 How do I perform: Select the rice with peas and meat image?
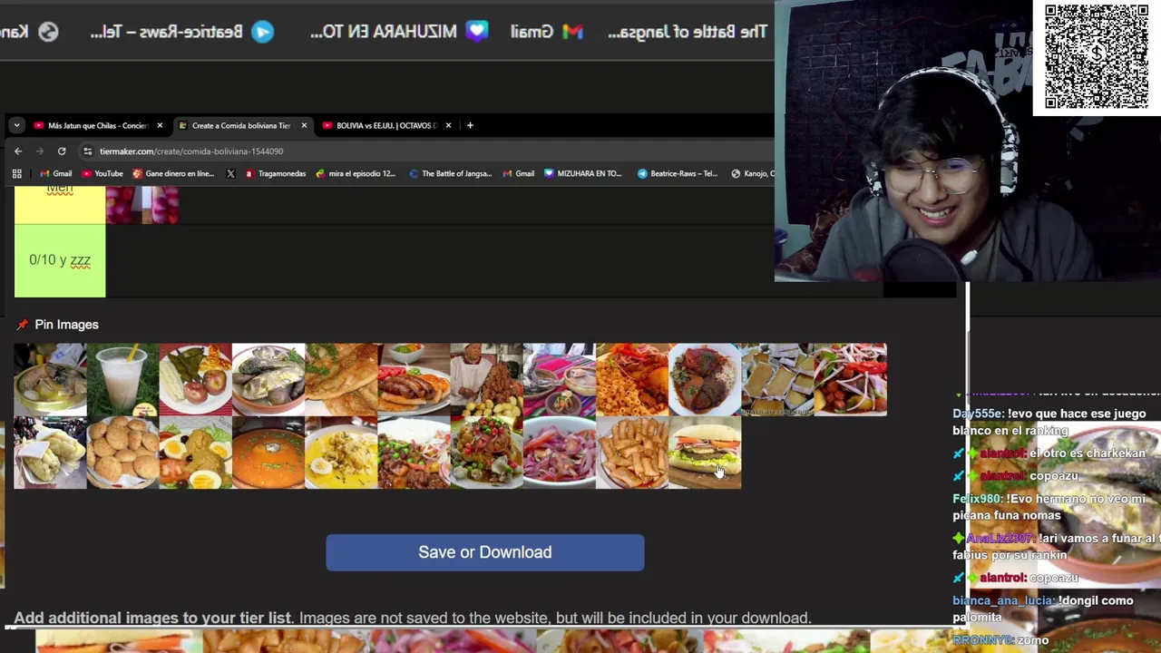[x=414, y=453]
